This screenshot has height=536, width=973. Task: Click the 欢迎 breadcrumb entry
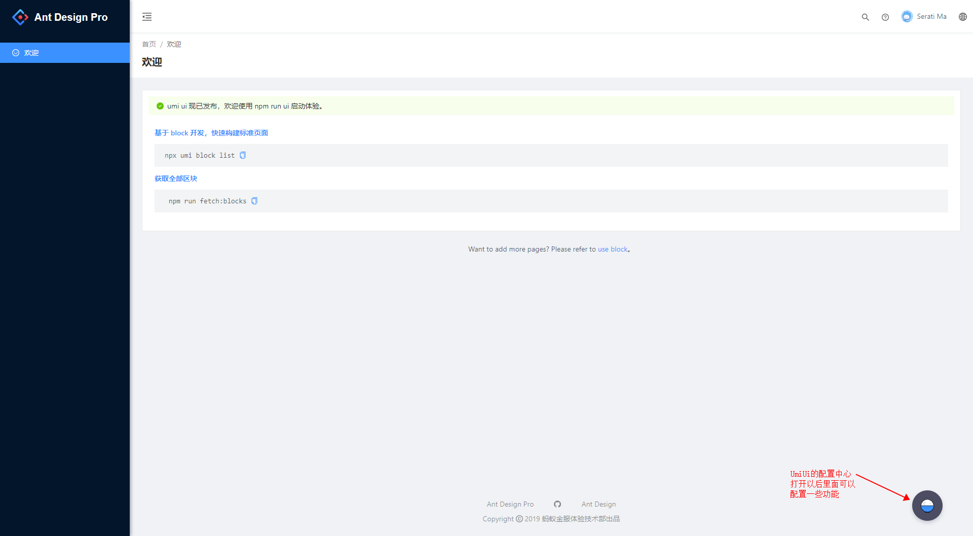(x=174, y=44)
